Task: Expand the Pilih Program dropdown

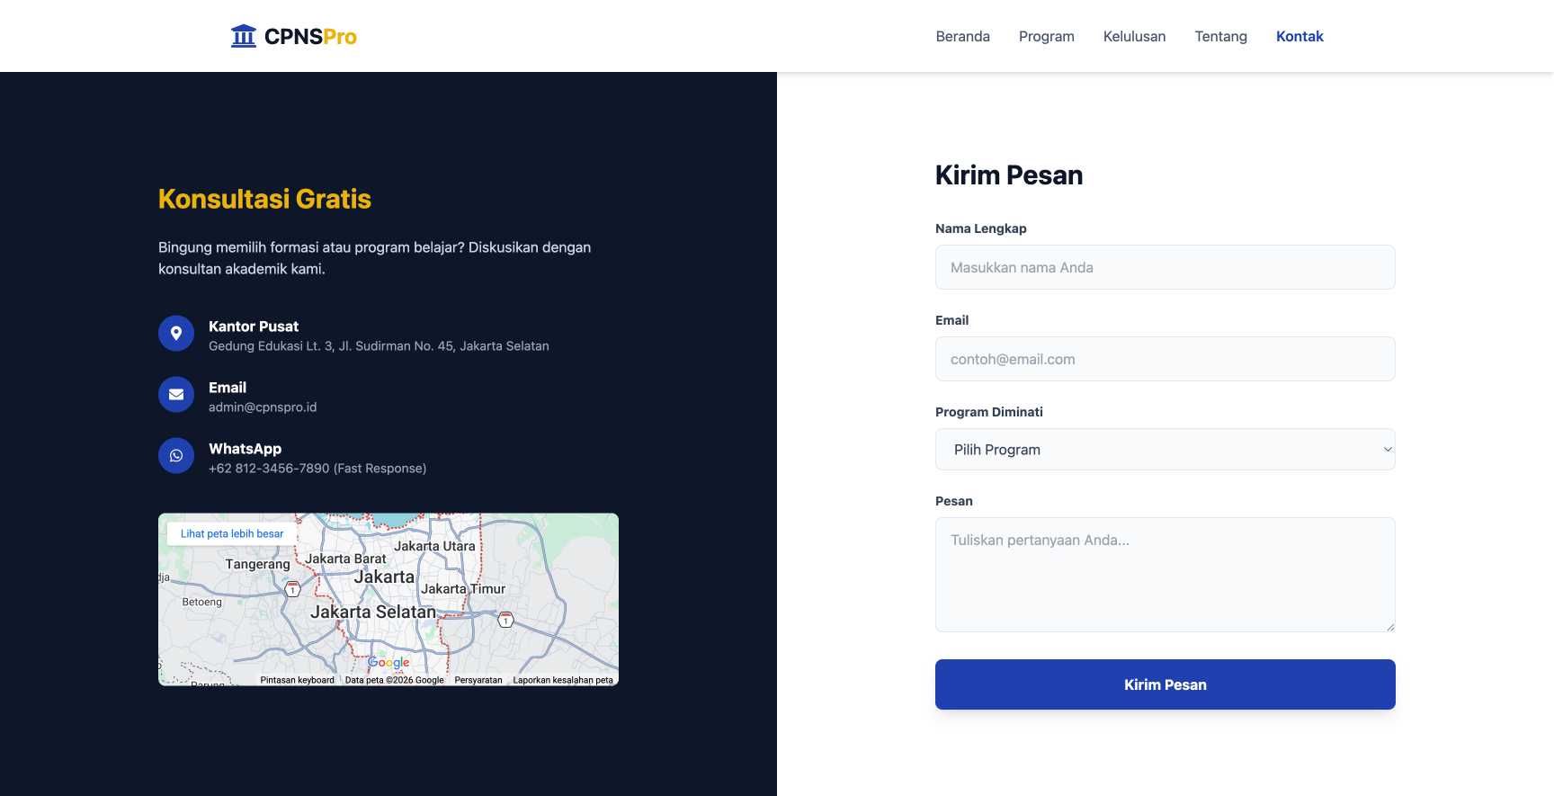Action: (x=1165, y=450)
